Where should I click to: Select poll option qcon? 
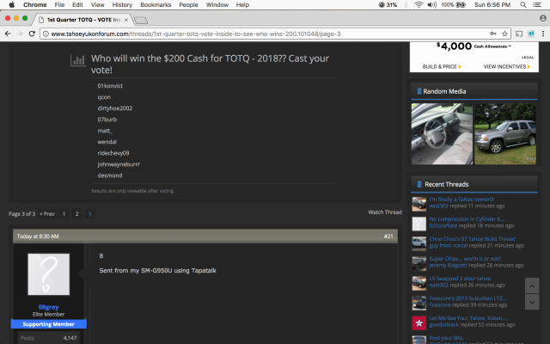click(104, 97)
